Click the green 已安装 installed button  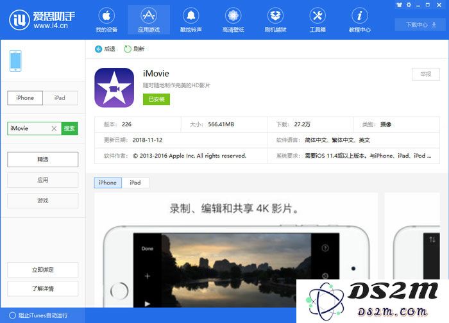(x=157, y=99)
